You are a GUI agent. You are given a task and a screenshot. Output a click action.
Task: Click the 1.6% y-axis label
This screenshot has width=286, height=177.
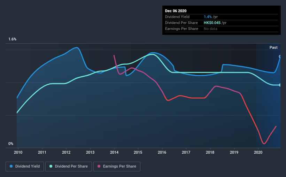click(12, 39)
